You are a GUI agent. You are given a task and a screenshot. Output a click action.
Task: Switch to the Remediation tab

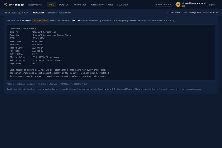click(x=80, y=4)
